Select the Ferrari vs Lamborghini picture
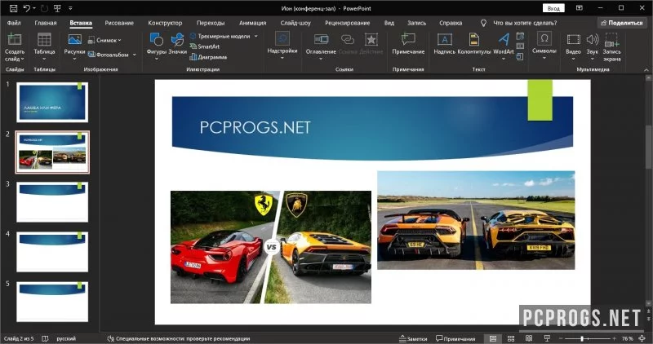This screenshot has height=344, width=653. (x=271, y=247)
